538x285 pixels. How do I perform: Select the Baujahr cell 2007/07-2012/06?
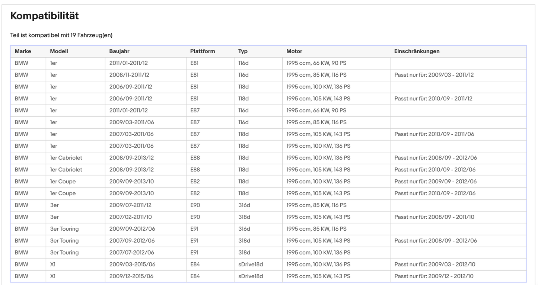[x=131, y=252]
